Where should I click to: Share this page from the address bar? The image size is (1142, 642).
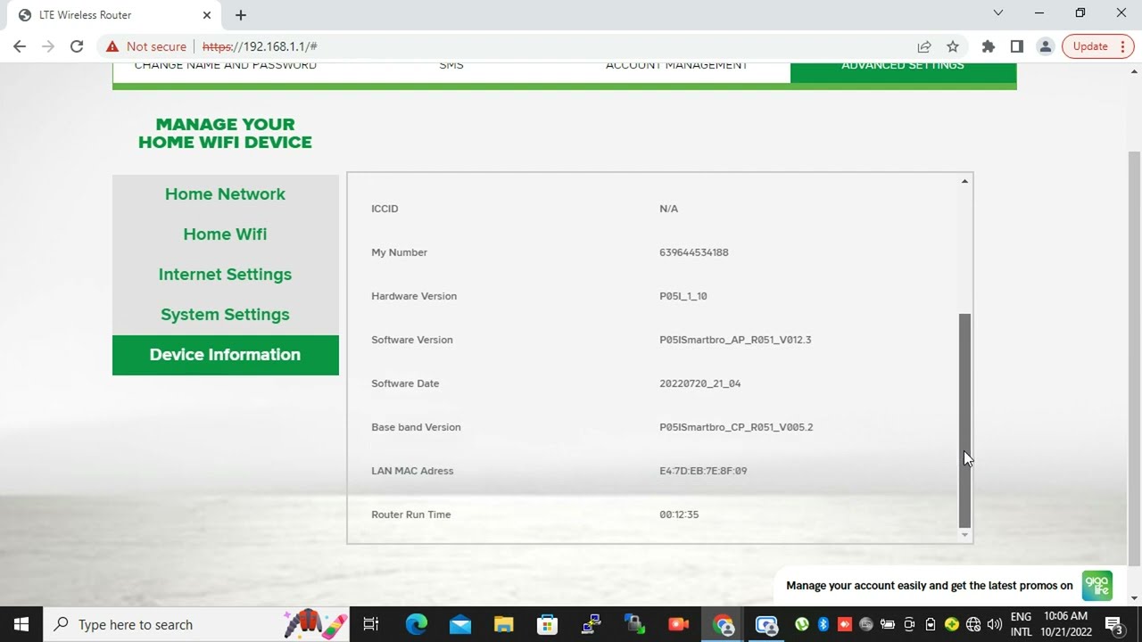click(924, 46)
